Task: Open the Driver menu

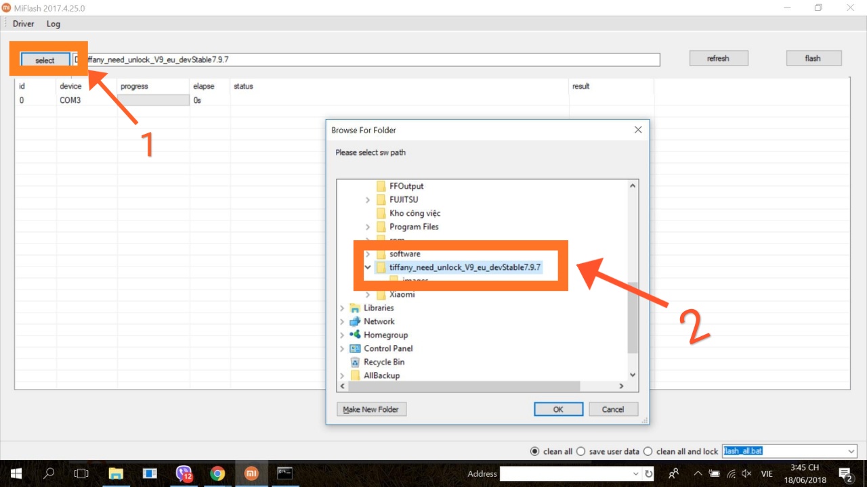Action: click(23, 24)
